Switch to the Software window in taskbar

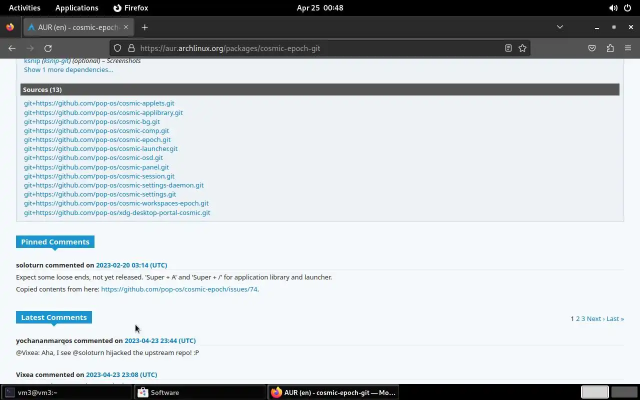[199, 392]
